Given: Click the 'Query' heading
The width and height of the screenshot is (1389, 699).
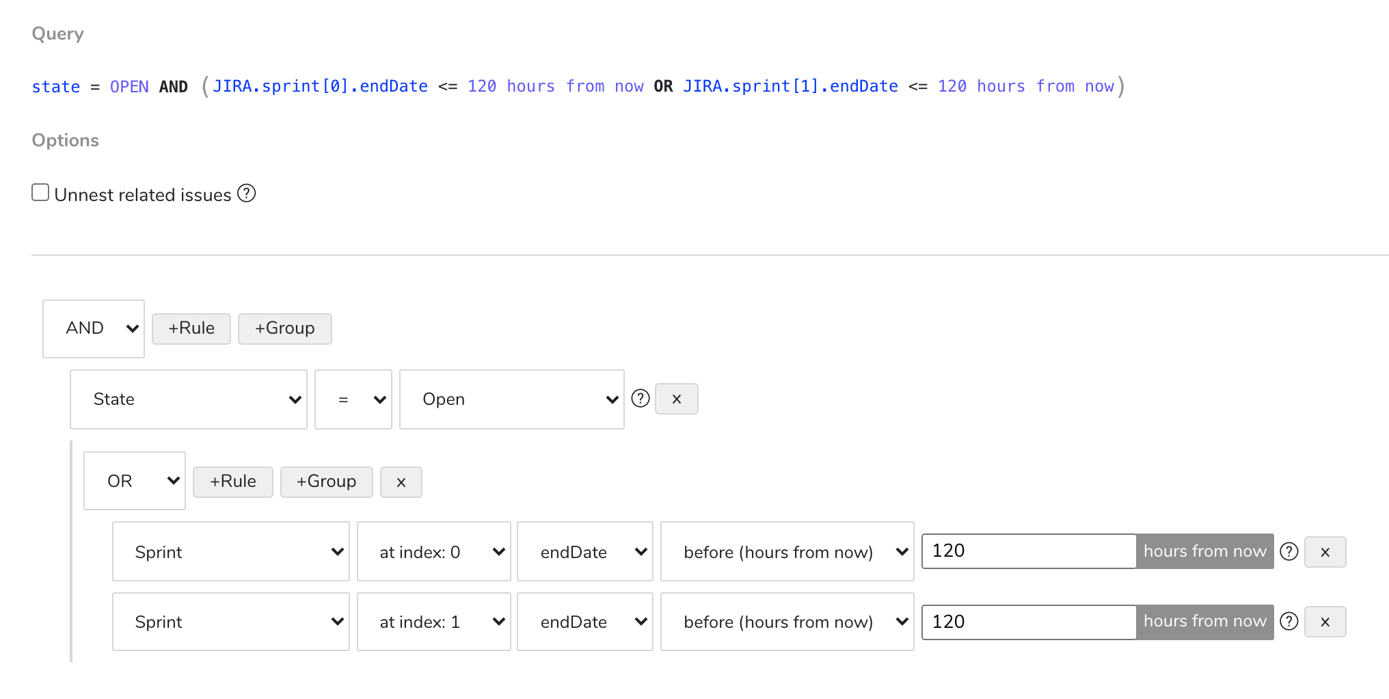Looking at the screenshot, I should [58, 34].
